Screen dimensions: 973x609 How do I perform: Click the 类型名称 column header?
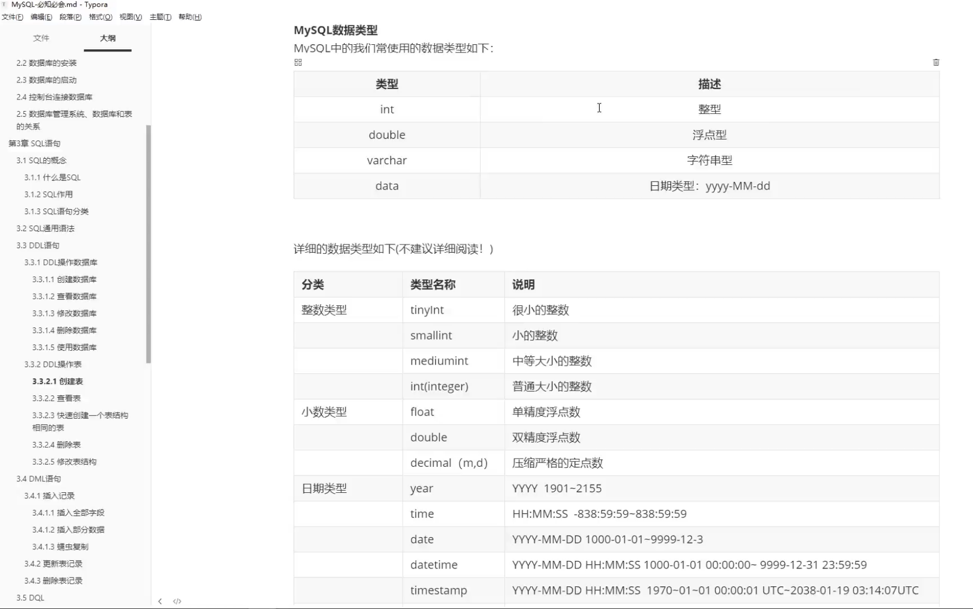453,285
